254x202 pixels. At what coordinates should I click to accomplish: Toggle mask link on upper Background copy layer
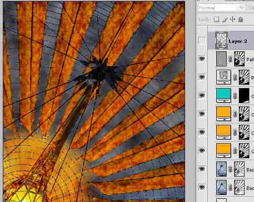point(230,170)
